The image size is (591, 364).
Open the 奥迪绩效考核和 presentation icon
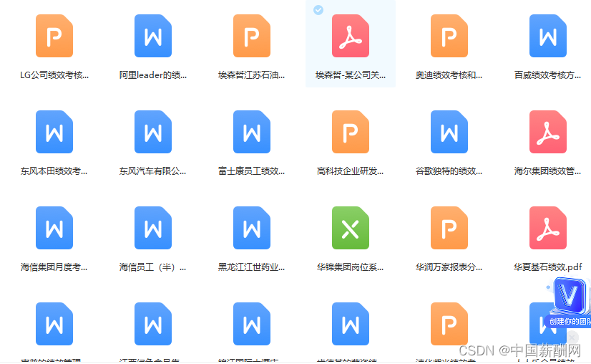[x=449, y=36]
